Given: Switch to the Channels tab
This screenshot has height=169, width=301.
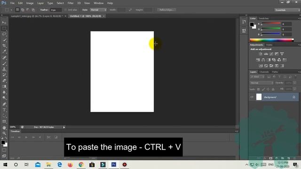Looking at the screenshot, I should tap(264, 72).
